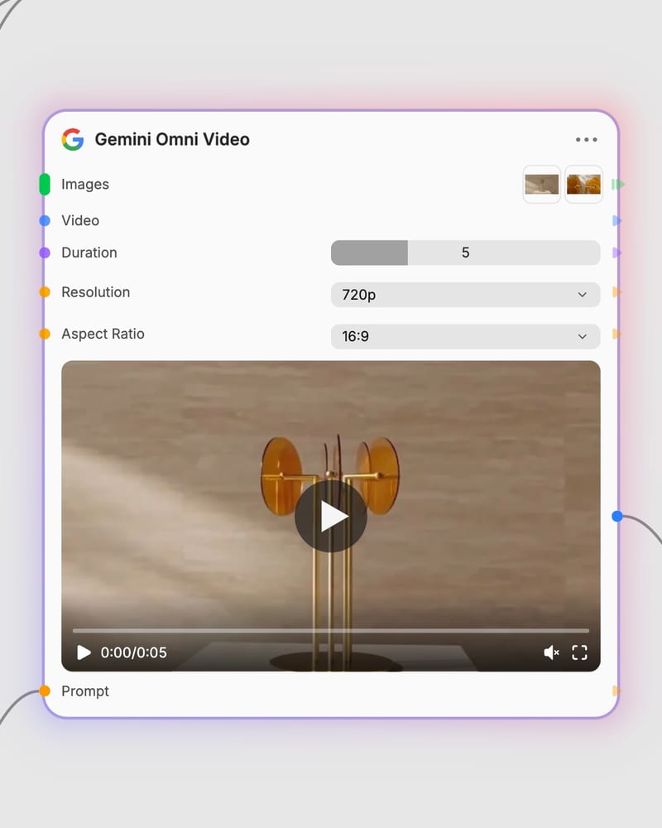The width and height of the screenshot is (662, 828).
Task: Click the blue Video row output arrow
Action: [x=616, y=220]
